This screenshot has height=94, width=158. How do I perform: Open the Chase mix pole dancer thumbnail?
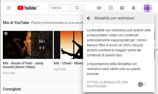pyautogui.click(x=68, y=45)
